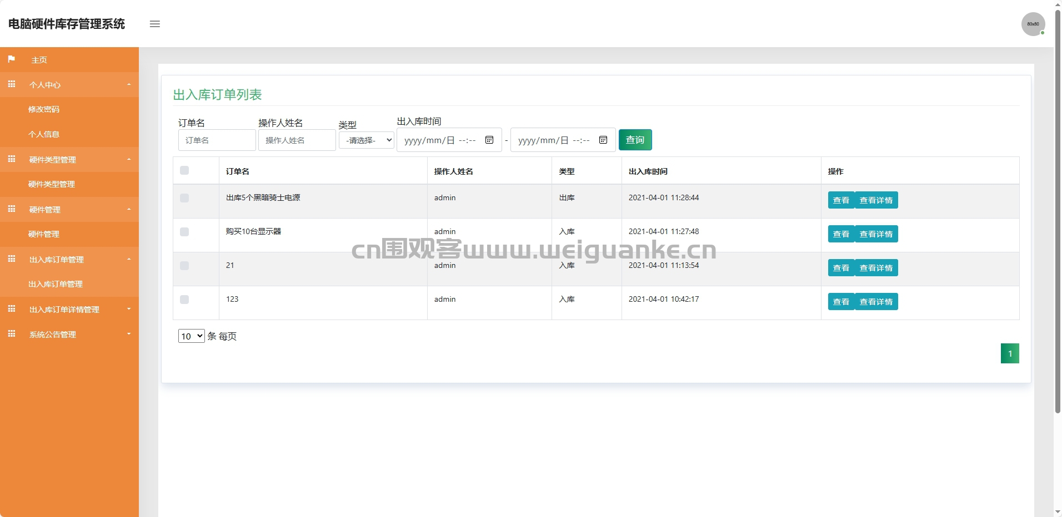Open the end date calendar picker icon

coord(603,140)
